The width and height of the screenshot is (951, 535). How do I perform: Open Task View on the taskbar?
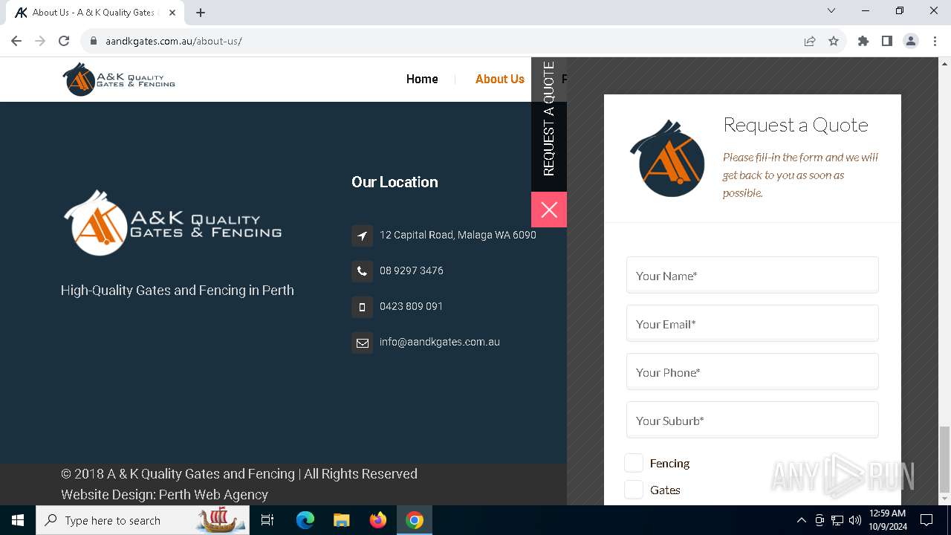pos(267,520)
